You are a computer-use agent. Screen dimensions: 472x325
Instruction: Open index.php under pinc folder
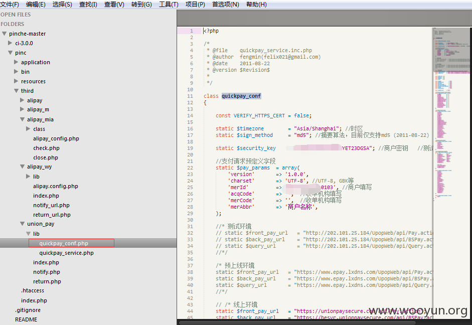pyautogui.click(x=34, y=300)
